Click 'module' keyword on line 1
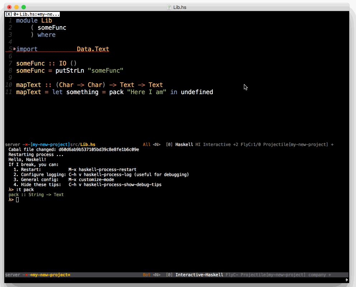Image resolution: width=356 pixels, height=287 pixels. point(27,20)
